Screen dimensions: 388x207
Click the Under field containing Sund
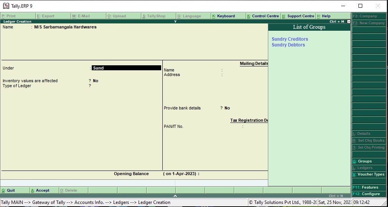126,68
